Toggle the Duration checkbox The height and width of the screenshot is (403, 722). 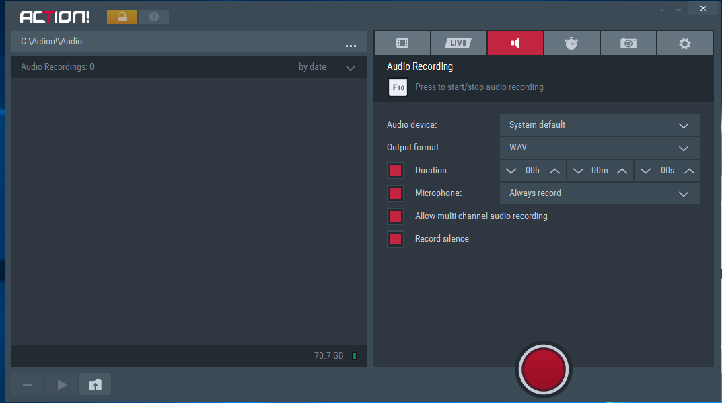tap(396, 171)
